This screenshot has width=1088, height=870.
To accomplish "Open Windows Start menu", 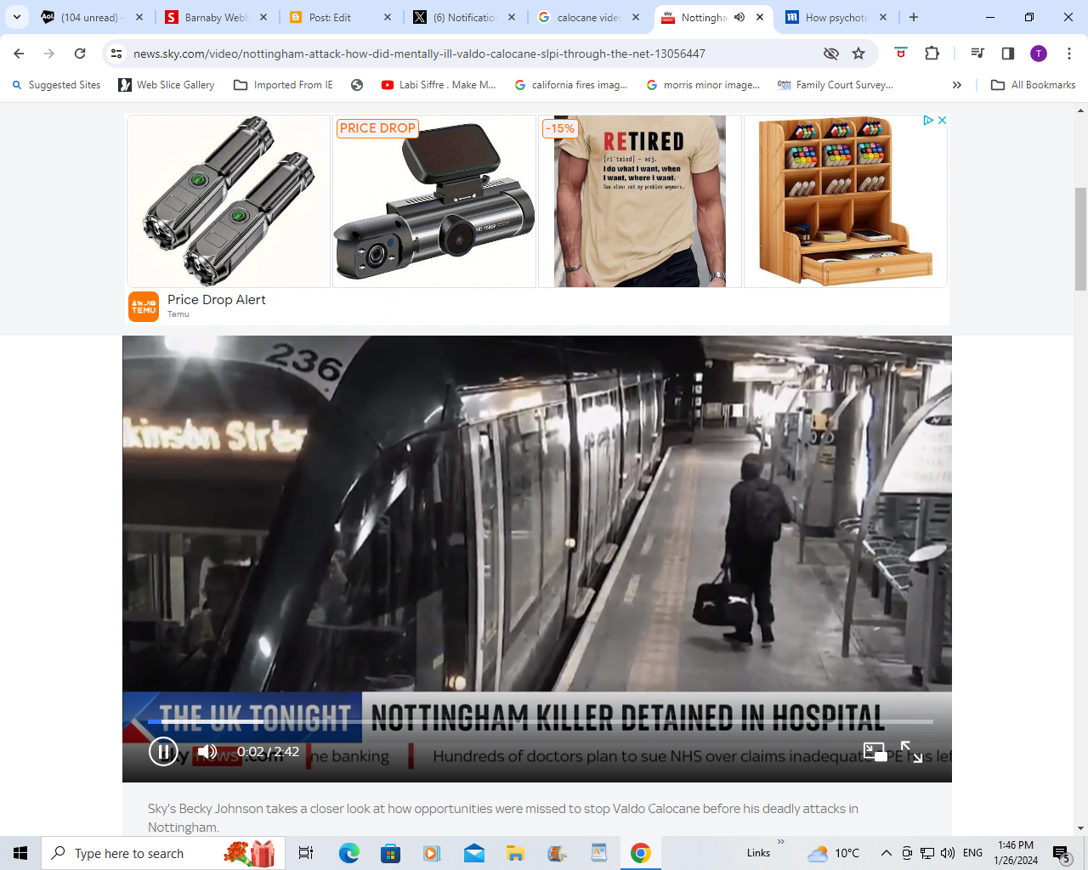I will 20,853.
